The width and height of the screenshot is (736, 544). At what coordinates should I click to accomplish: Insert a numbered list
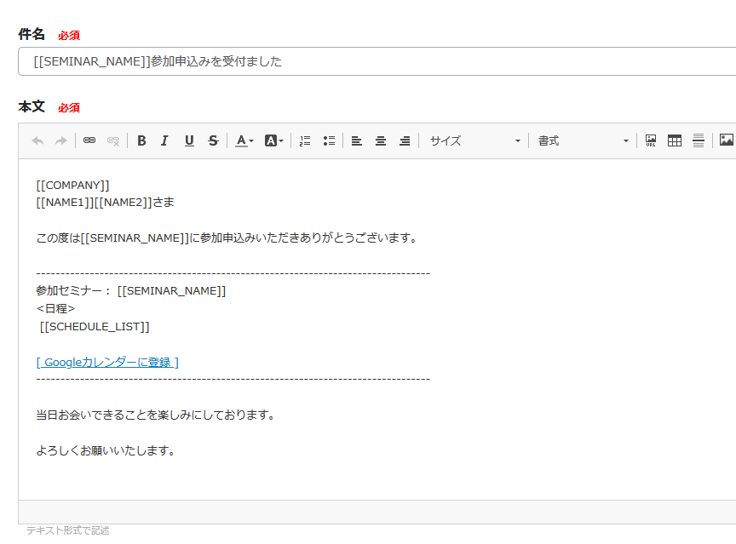coord(305,140)
